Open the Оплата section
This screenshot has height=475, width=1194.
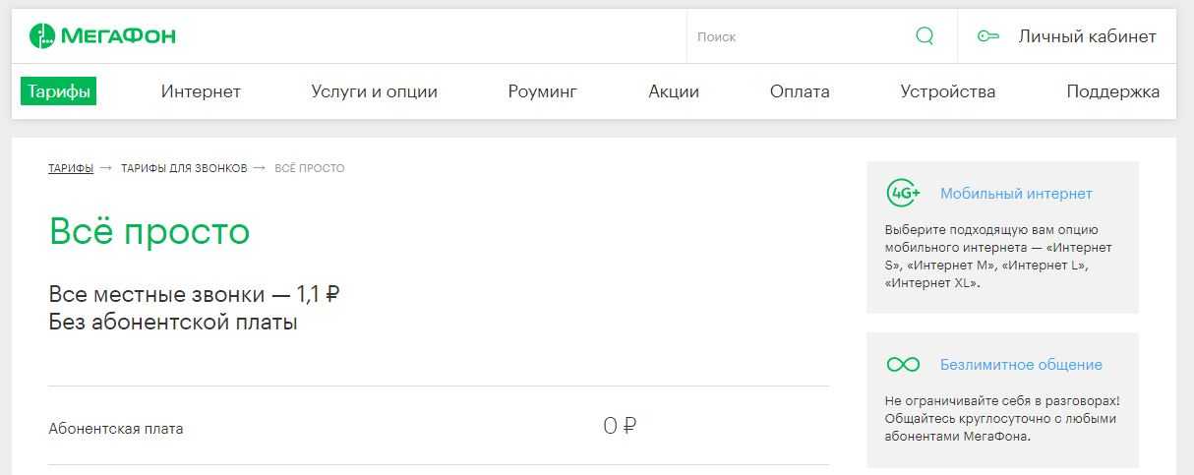[x=800, y=91]
